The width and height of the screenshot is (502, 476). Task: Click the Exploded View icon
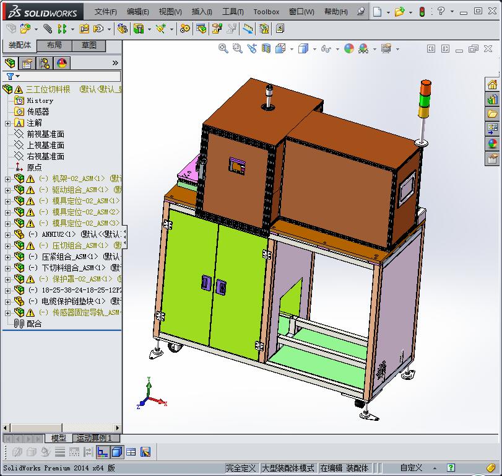coord(217,29)
